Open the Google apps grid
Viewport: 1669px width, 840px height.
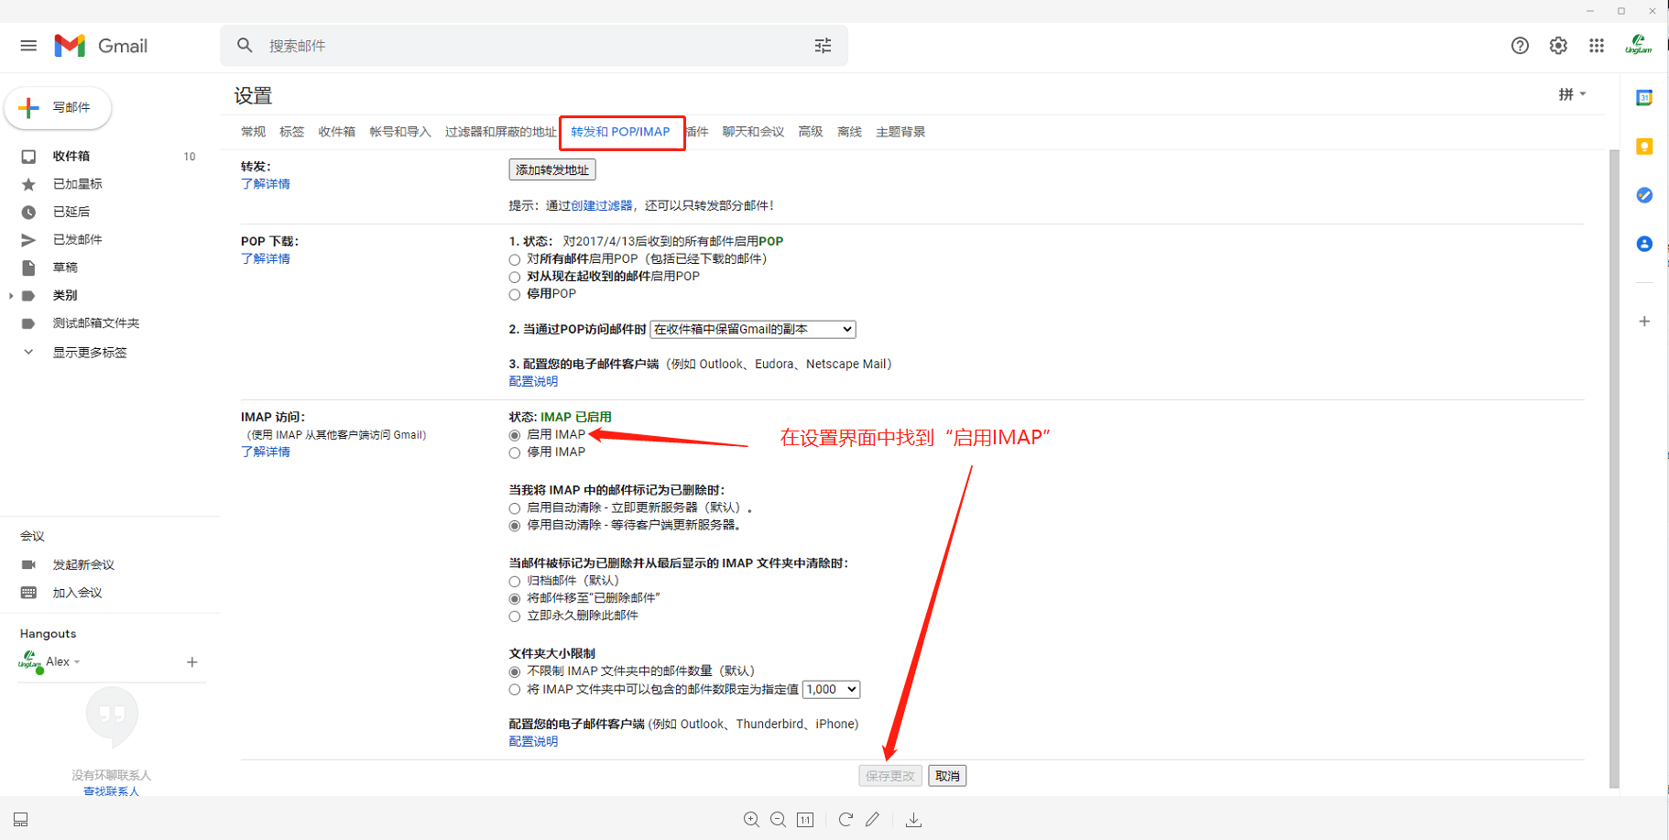1597,46
